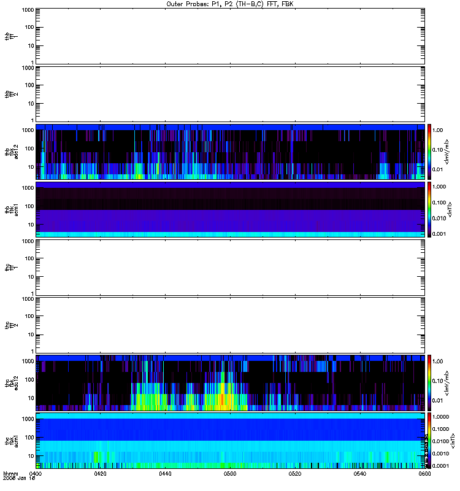Image resolution: width=460 pixels, height=491 pixels.
Task: Click the 'hhmm' time axis label
Action: (x=10, y=474)
